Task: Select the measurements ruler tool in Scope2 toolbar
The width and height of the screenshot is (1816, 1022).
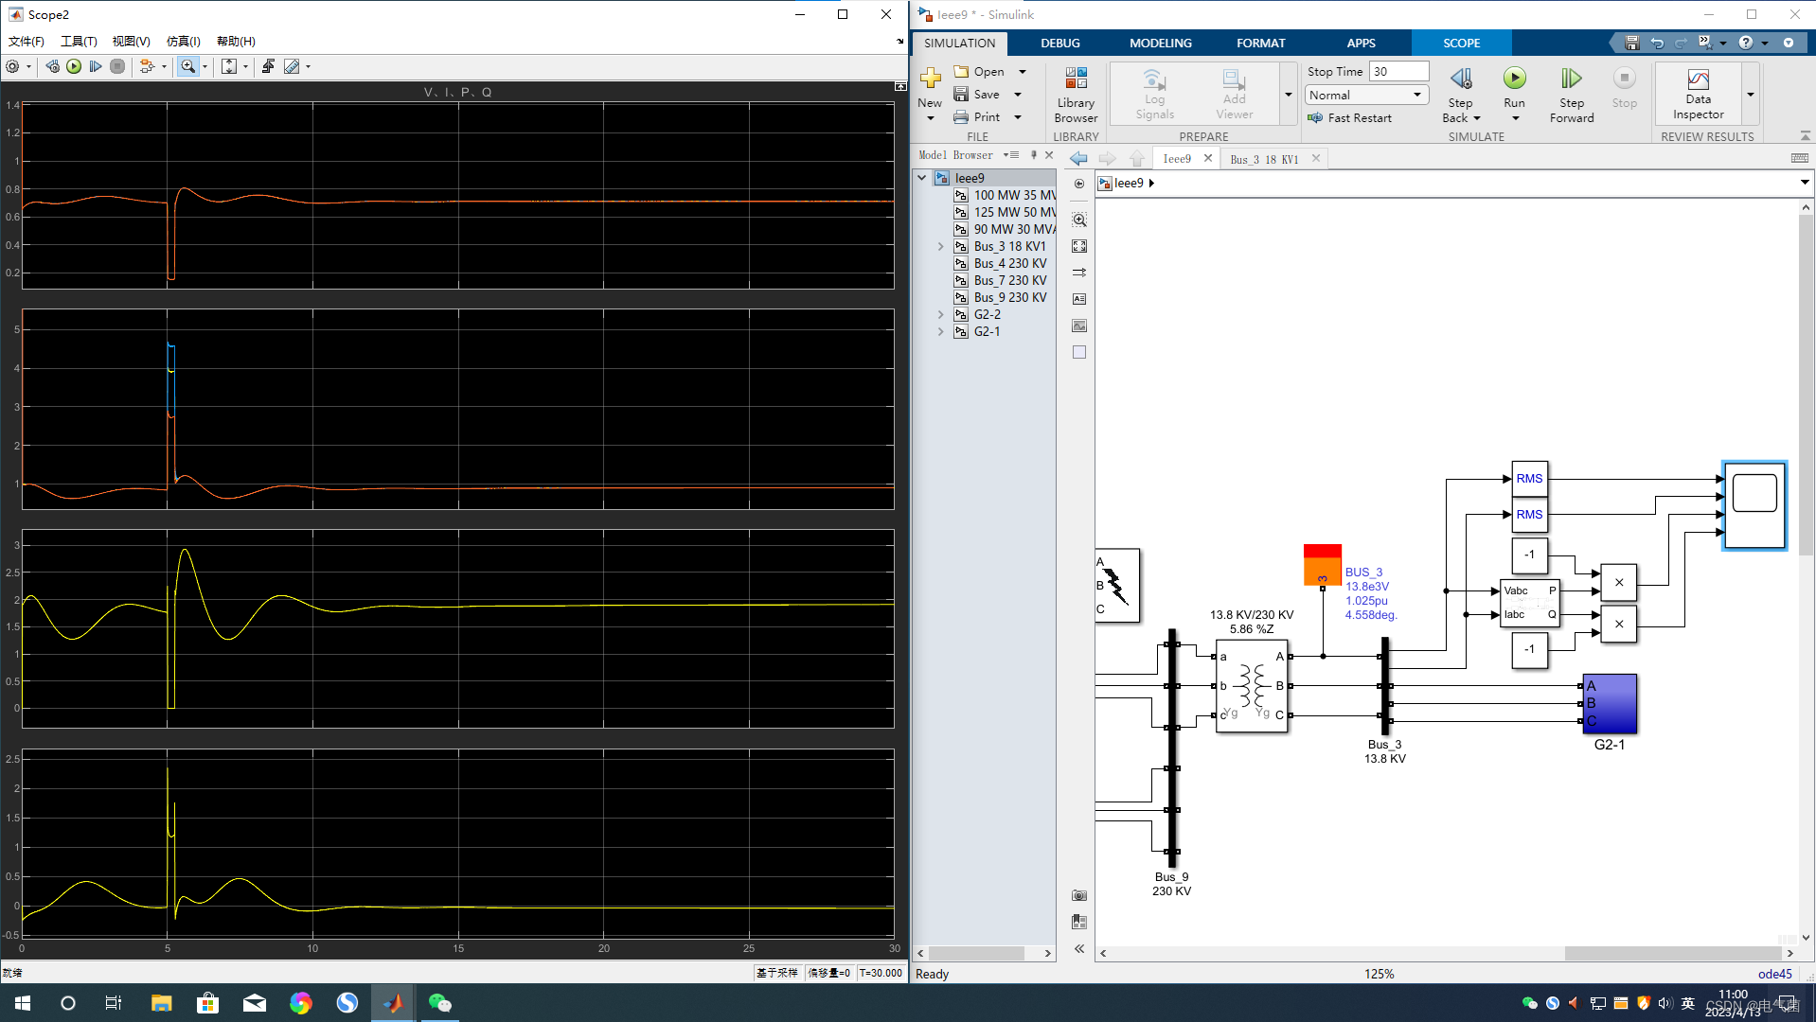Action: 294,66
